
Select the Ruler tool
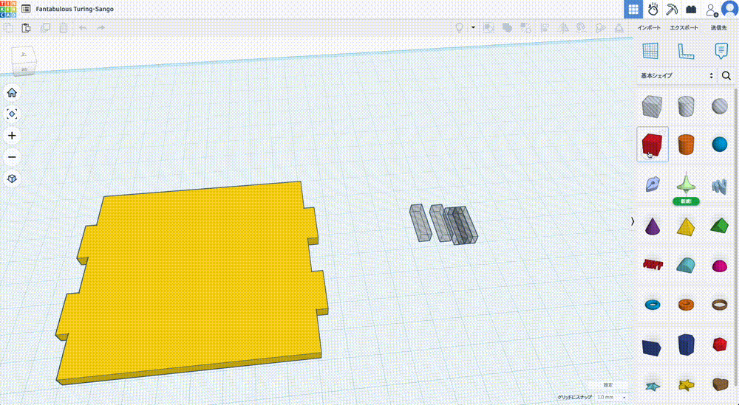[685, 51]
